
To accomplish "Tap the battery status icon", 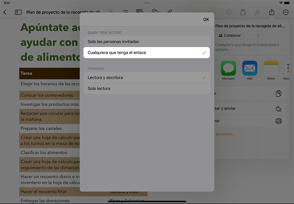I will click(287, 3).
